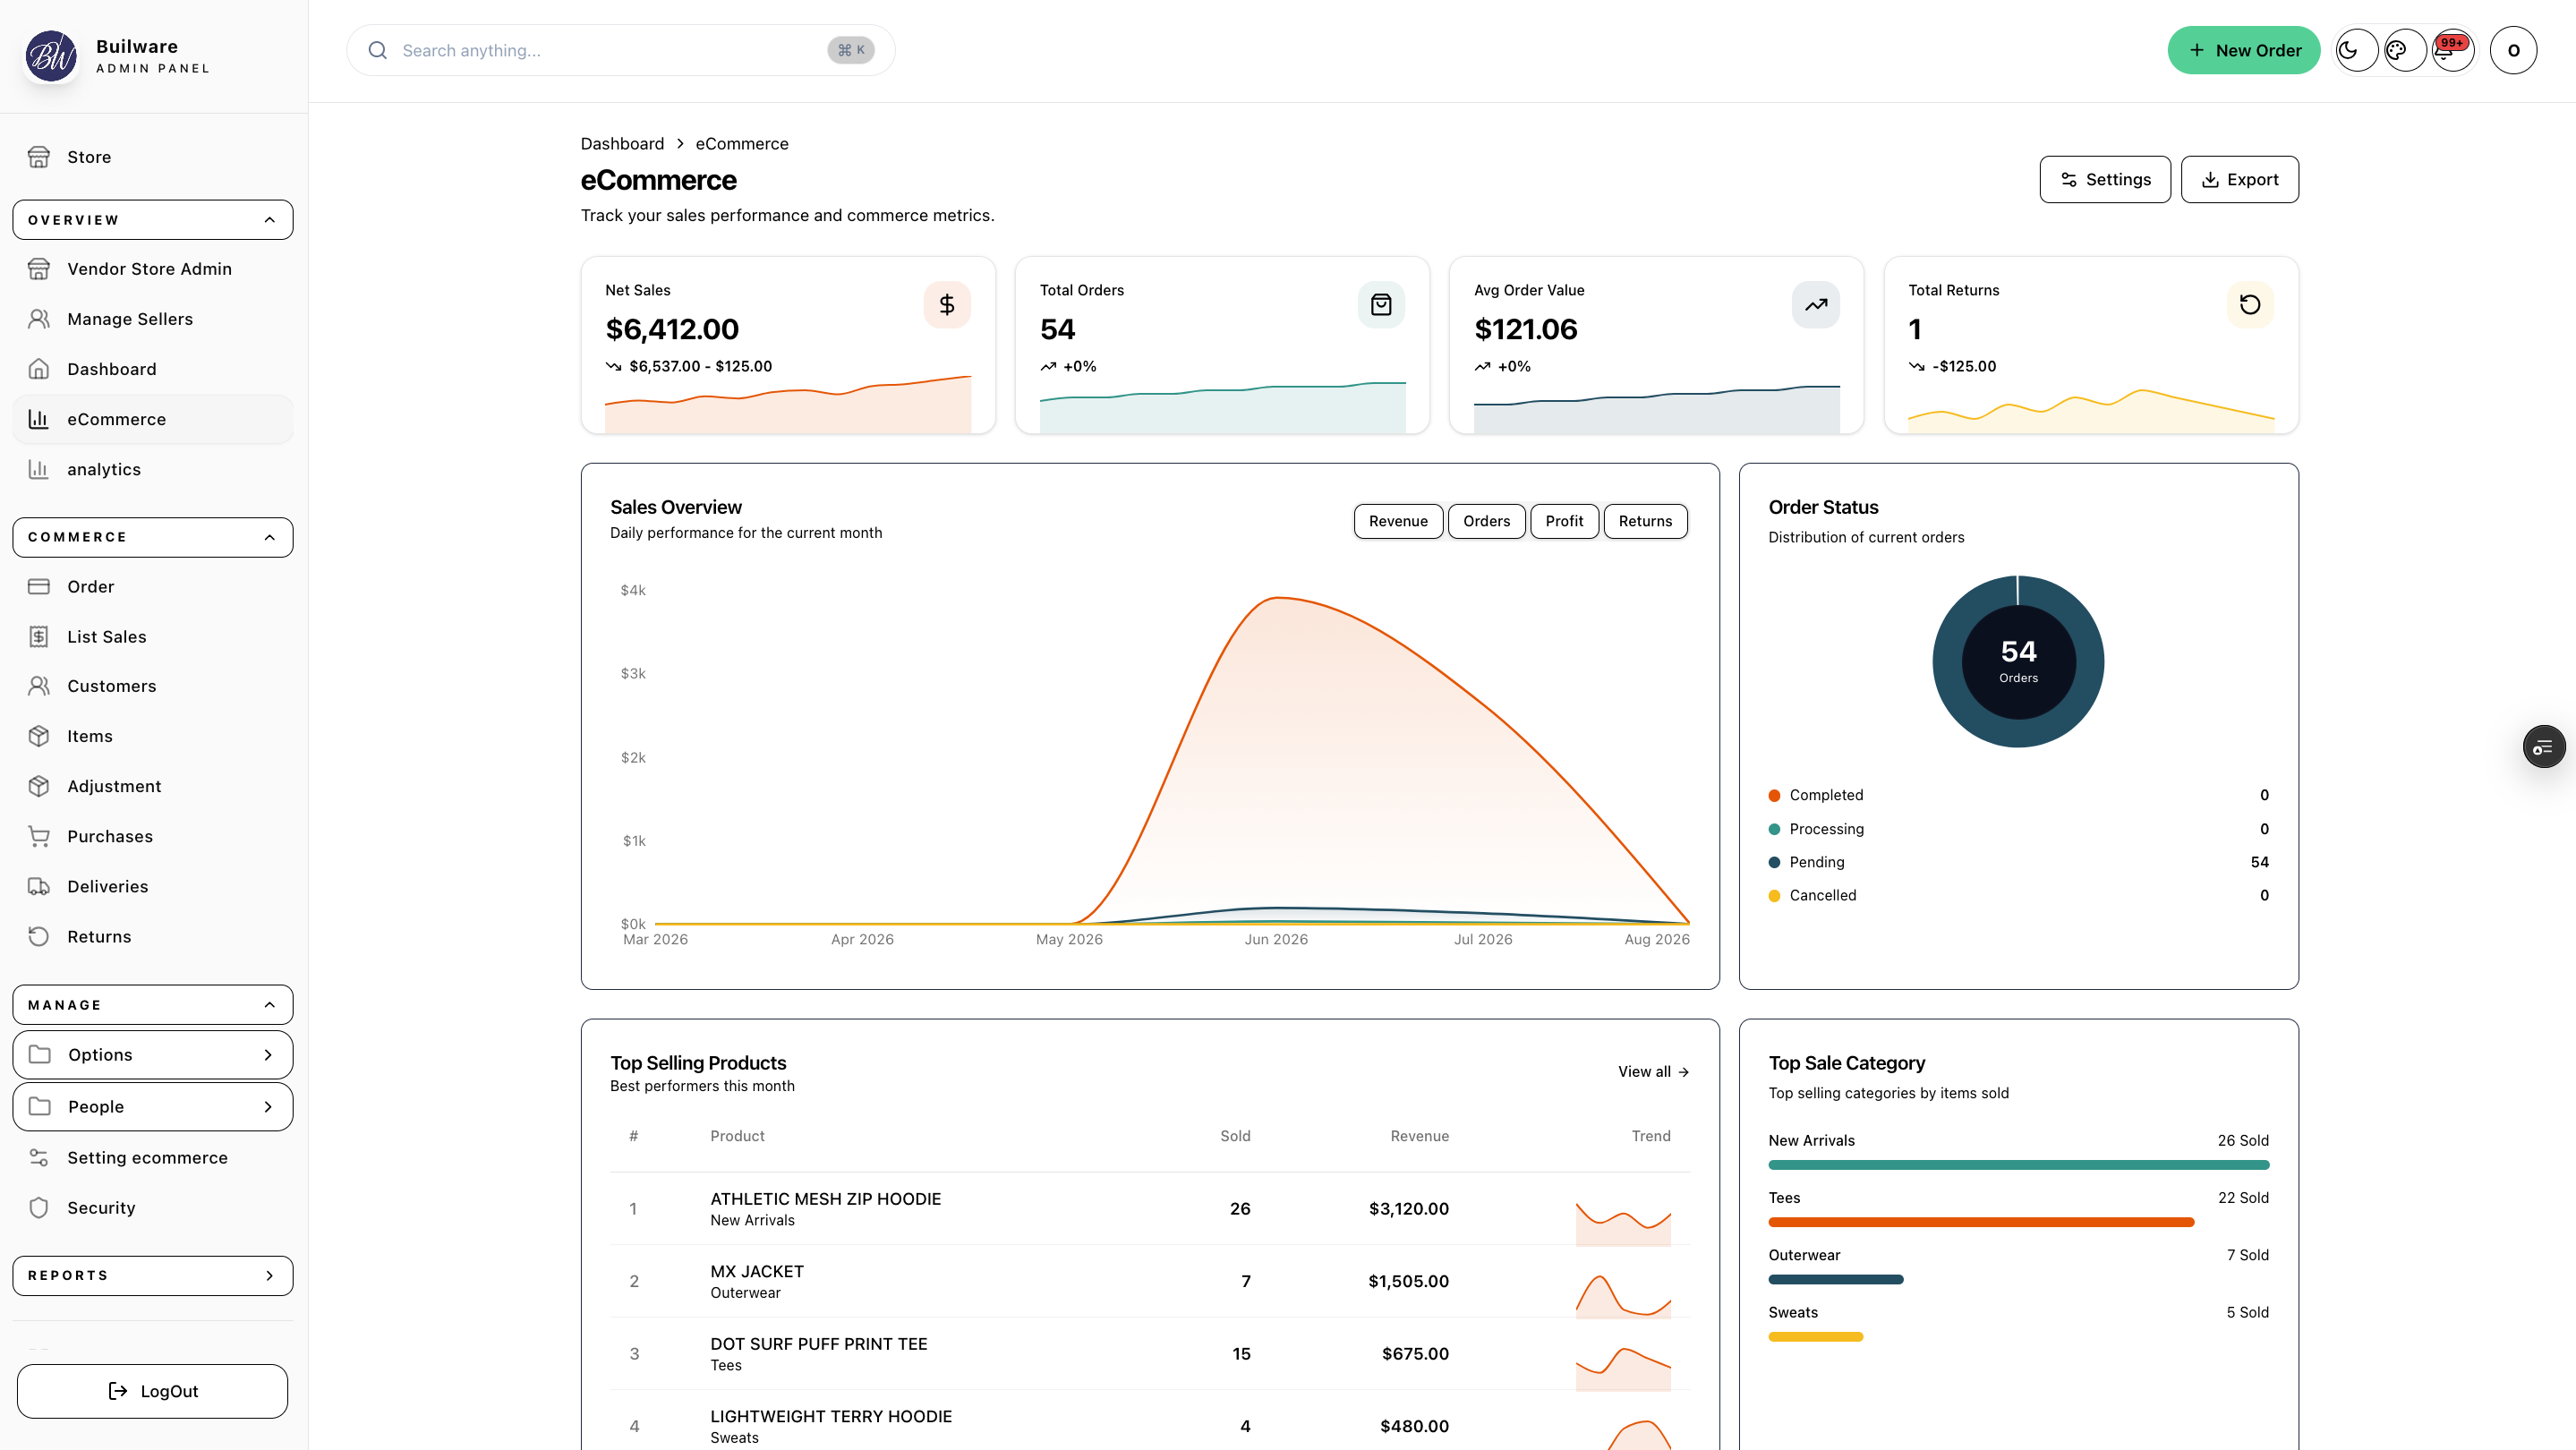Click the New Arrivals progress bar
The width and height of the screenshot is (2576, 1450).
[2018, 1165]
